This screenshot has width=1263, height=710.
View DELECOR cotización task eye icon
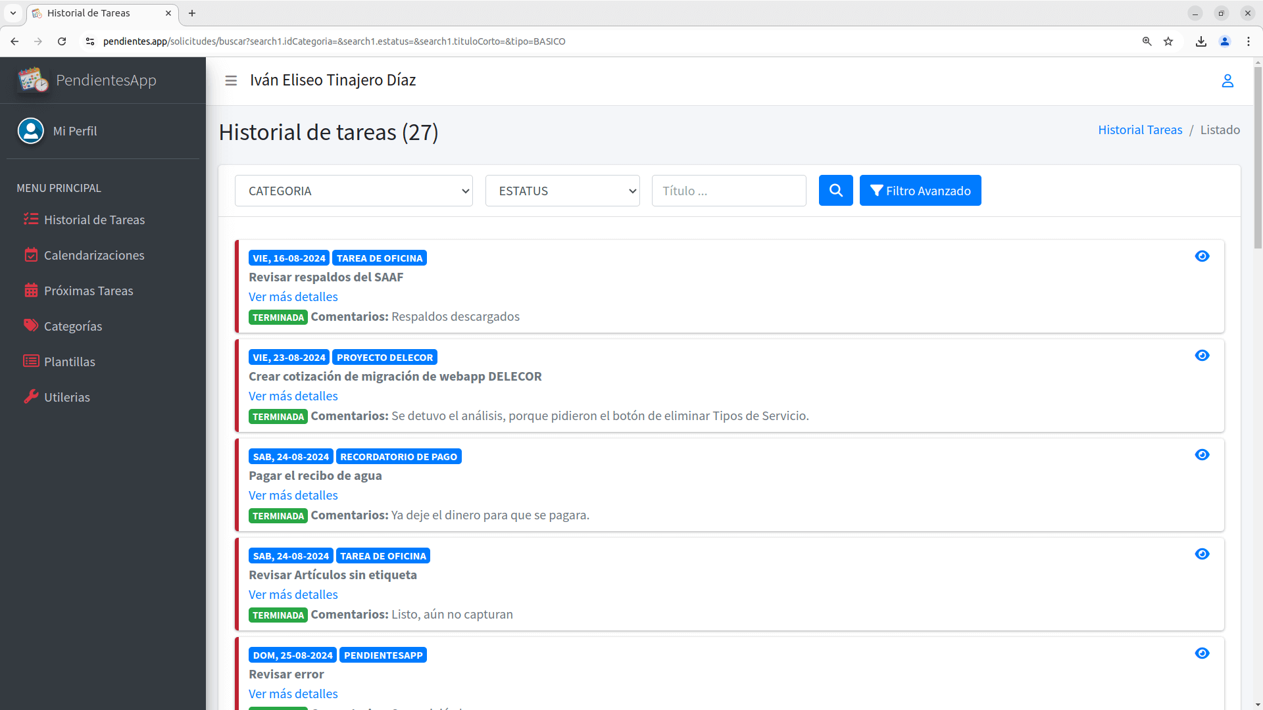[1202, 356]
